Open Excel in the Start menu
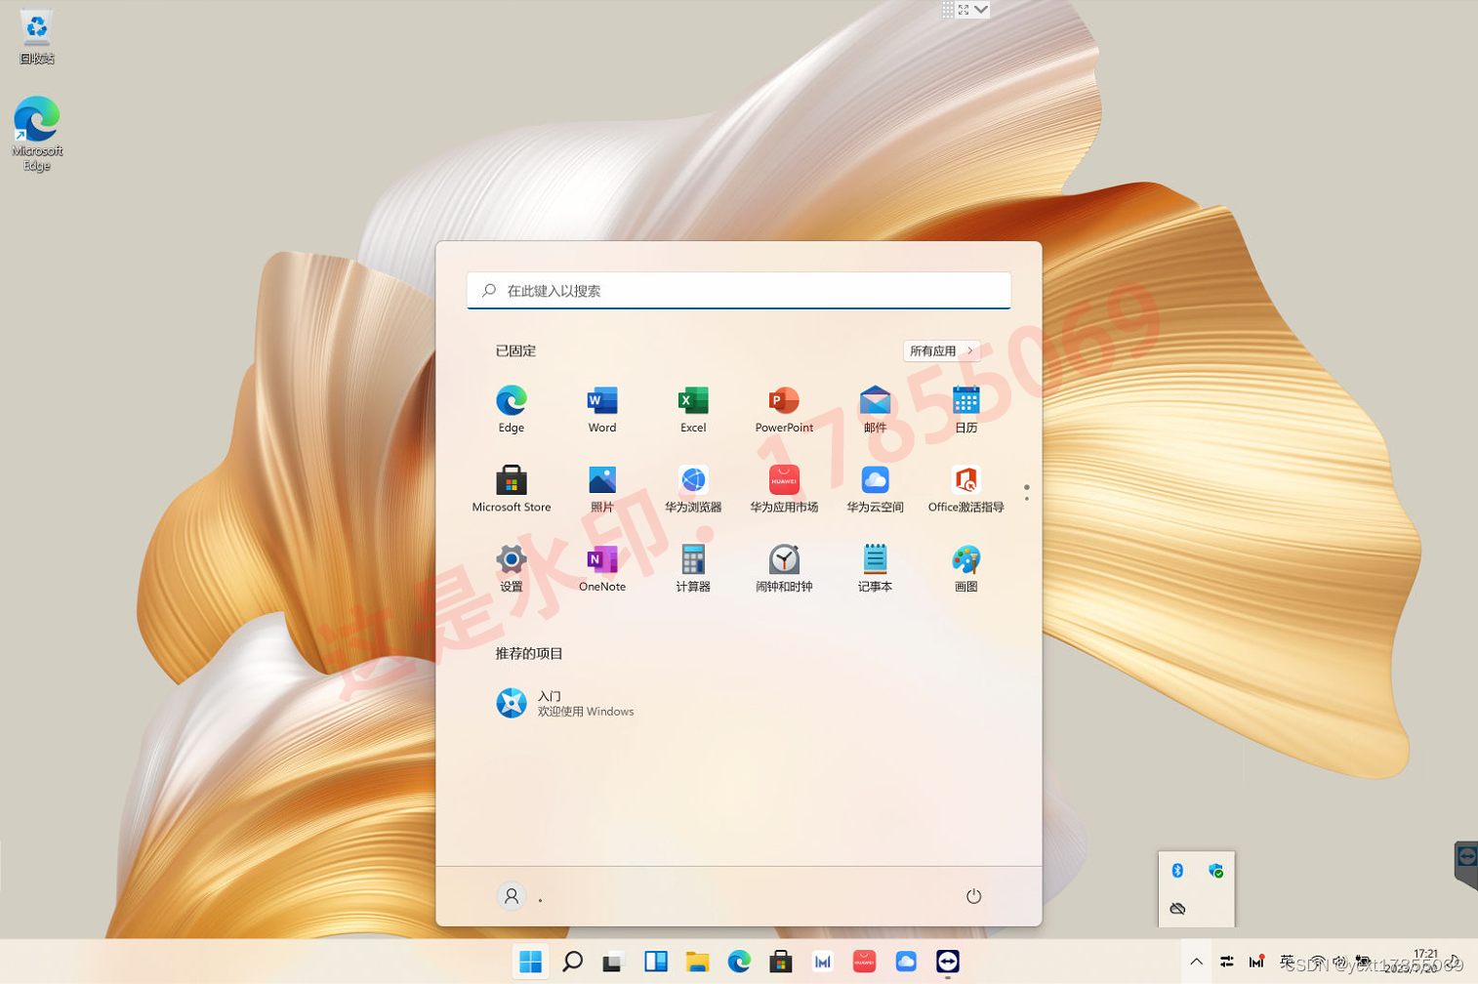 click(692, 409)
